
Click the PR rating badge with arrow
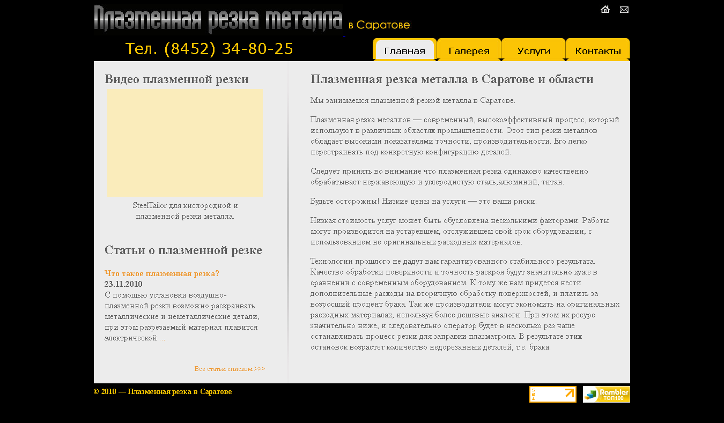click(x=552, y=394)
